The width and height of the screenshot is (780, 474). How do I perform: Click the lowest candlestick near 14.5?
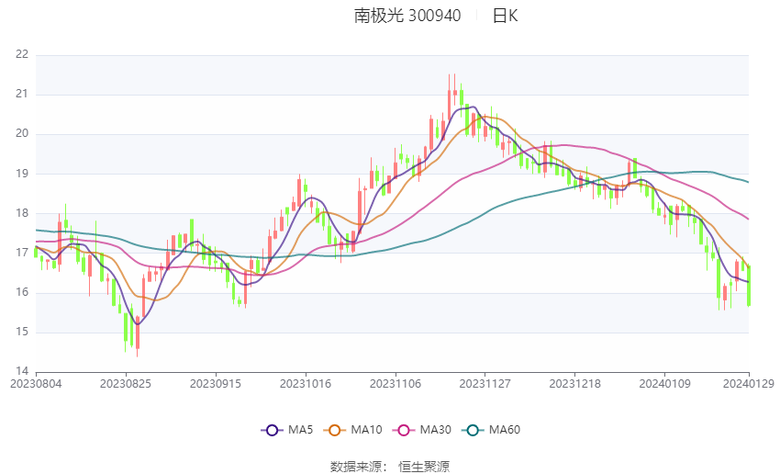[138, 336]
